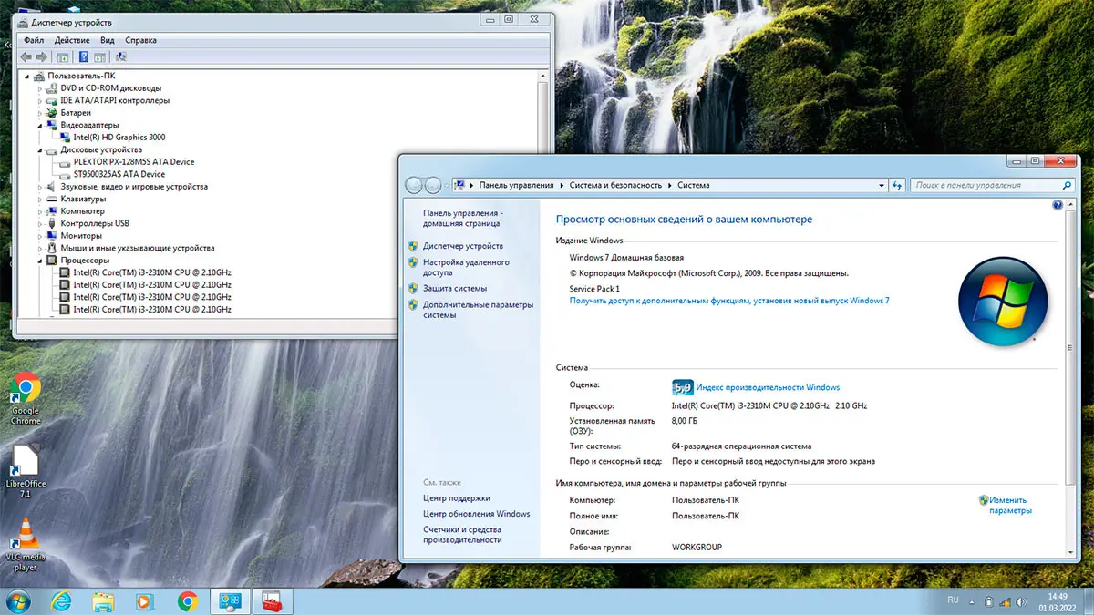
Task: Click link to get new Windows 7 edition
Action: tap(729, 300)
